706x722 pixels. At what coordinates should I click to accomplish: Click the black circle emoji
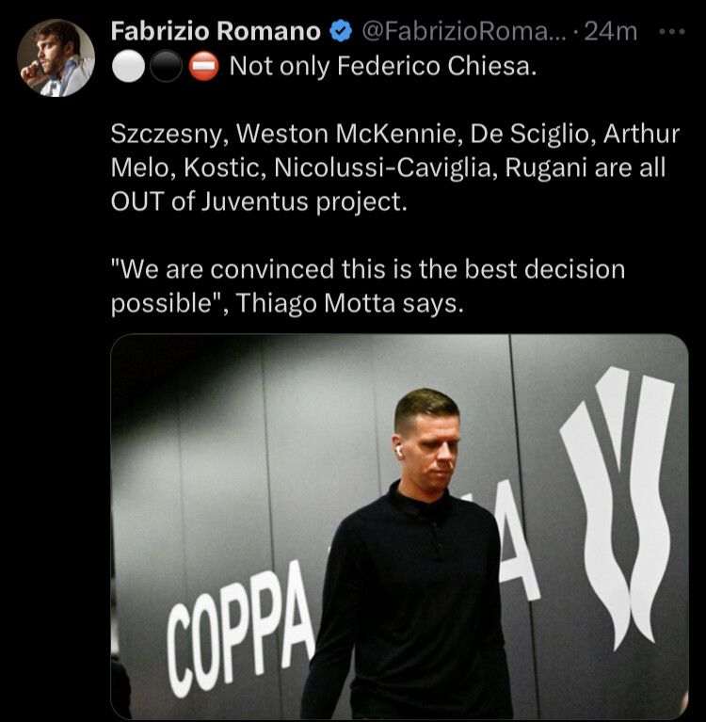pos(166,66)
